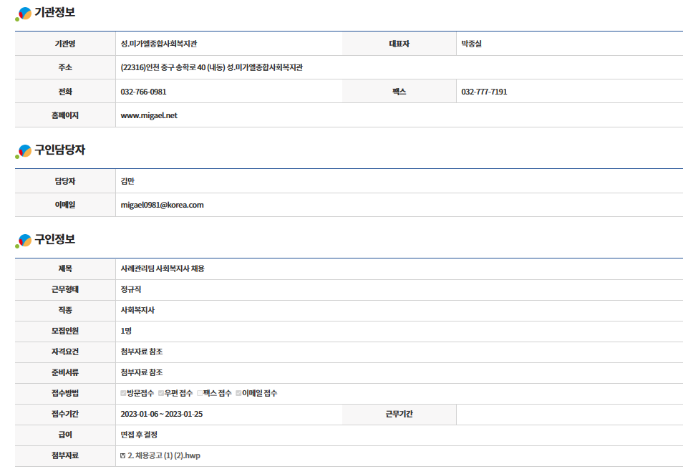Click the 근무기간 label cell
This screenshot has width=693, height=469.
pyautogui.click(x=399, y=414)
